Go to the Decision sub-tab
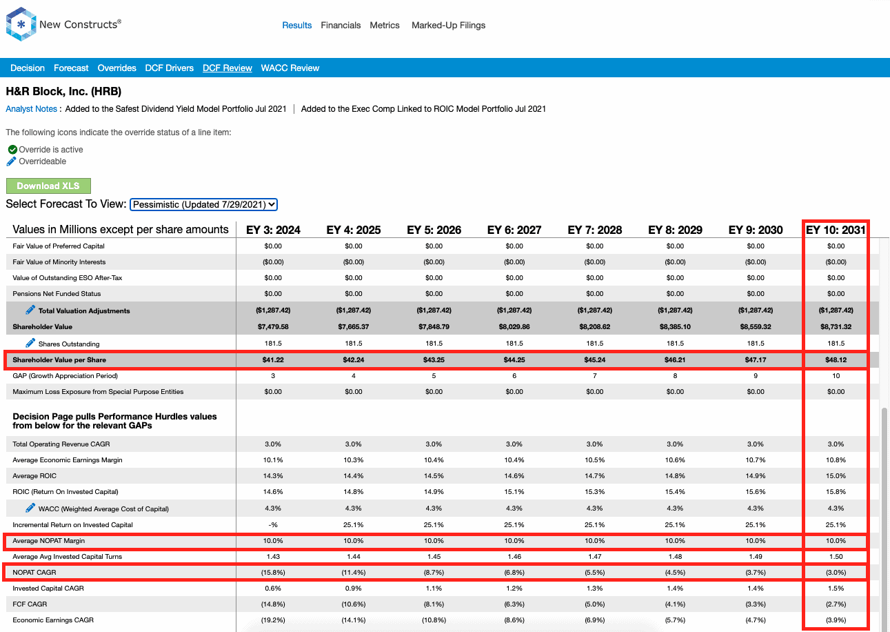Viewport: 890px width, 632px height. coord(28,68)
